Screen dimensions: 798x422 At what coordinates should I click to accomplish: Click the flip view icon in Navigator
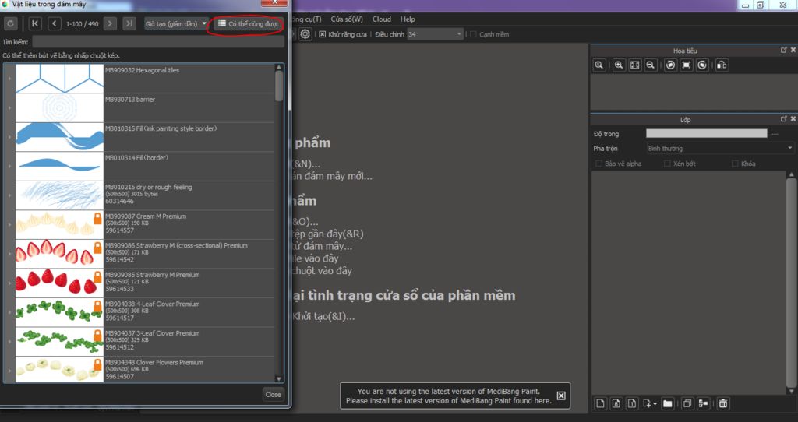(722, 65)
